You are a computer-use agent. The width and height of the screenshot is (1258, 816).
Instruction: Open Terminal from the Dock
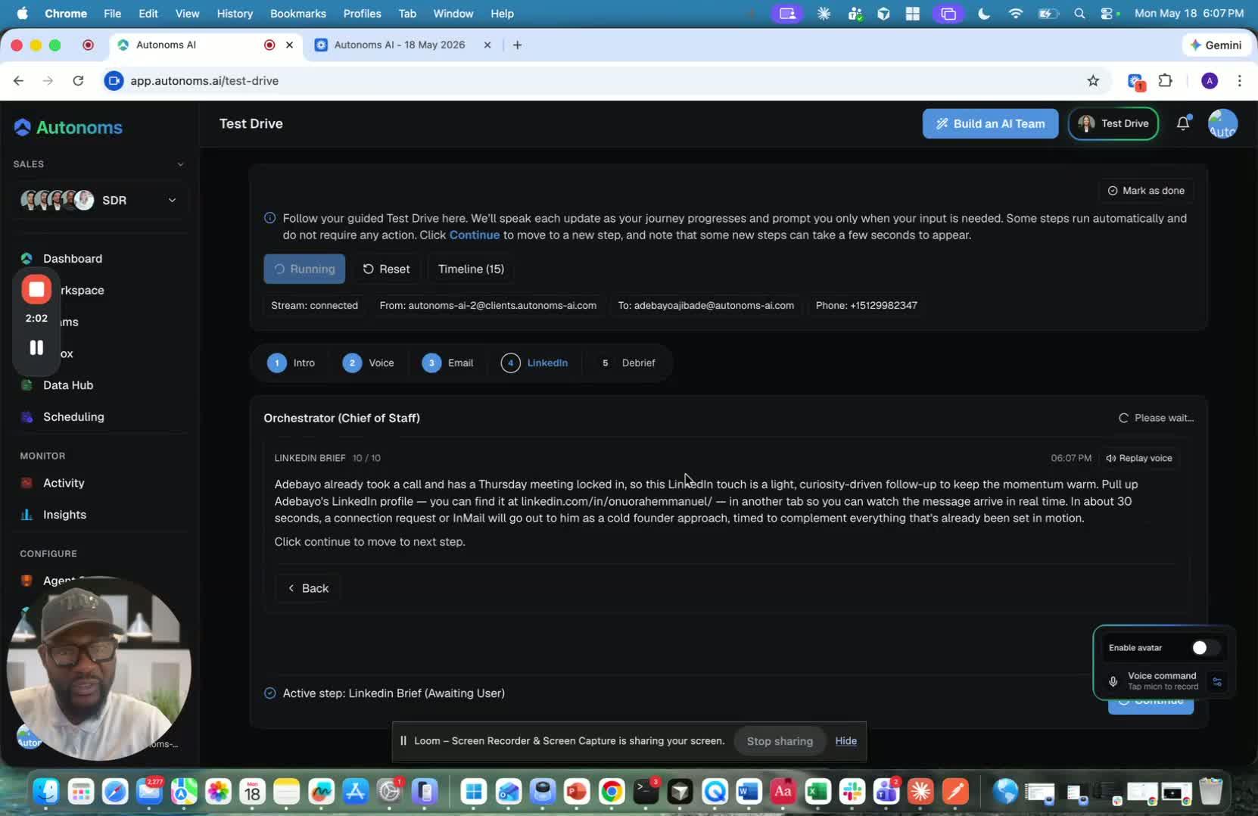click(646, 792)
